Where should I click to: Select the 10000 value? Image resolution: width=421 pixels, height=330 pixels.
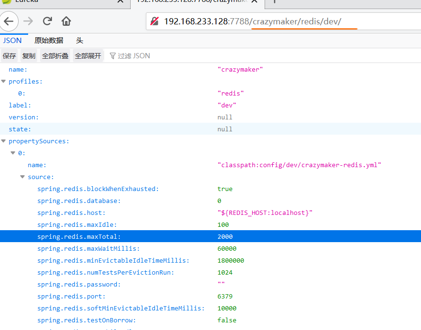coord(227,308)
